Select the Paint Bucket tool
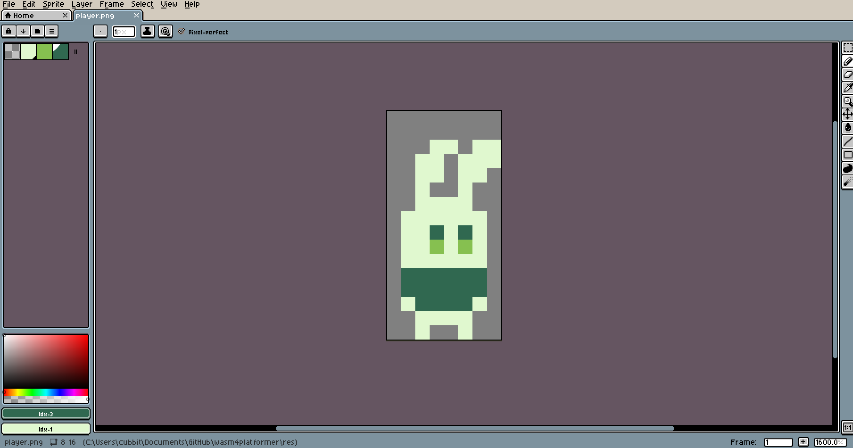The width and height of the screenshot is (853, 448). (848, 128)
